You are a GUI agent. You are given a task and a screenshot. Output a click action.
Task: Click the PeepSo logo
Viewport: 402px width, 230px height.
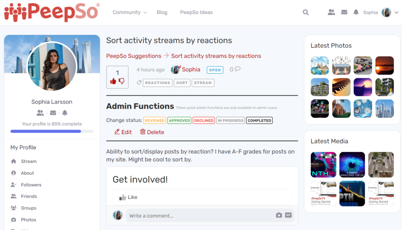pos(52,12)
